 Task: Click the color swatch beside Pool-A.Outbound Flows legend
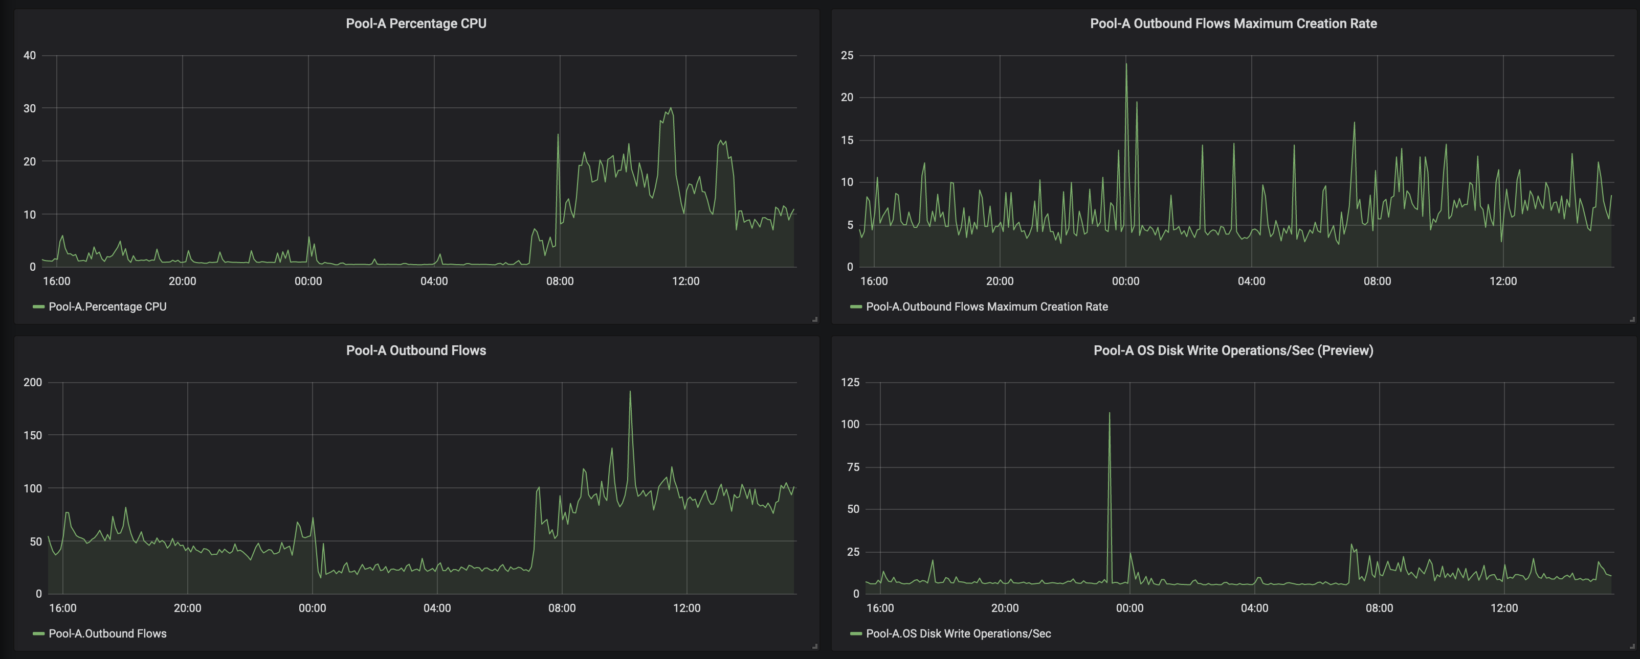coord(38,633)
